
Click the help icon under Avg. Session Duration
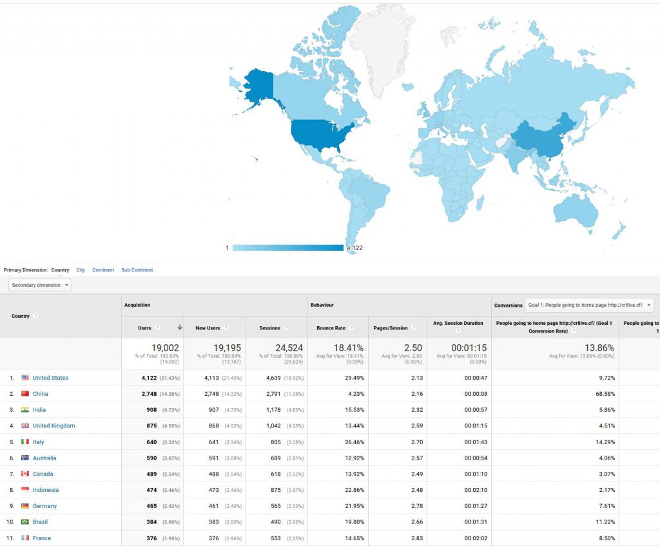click(x=458, y=331)
